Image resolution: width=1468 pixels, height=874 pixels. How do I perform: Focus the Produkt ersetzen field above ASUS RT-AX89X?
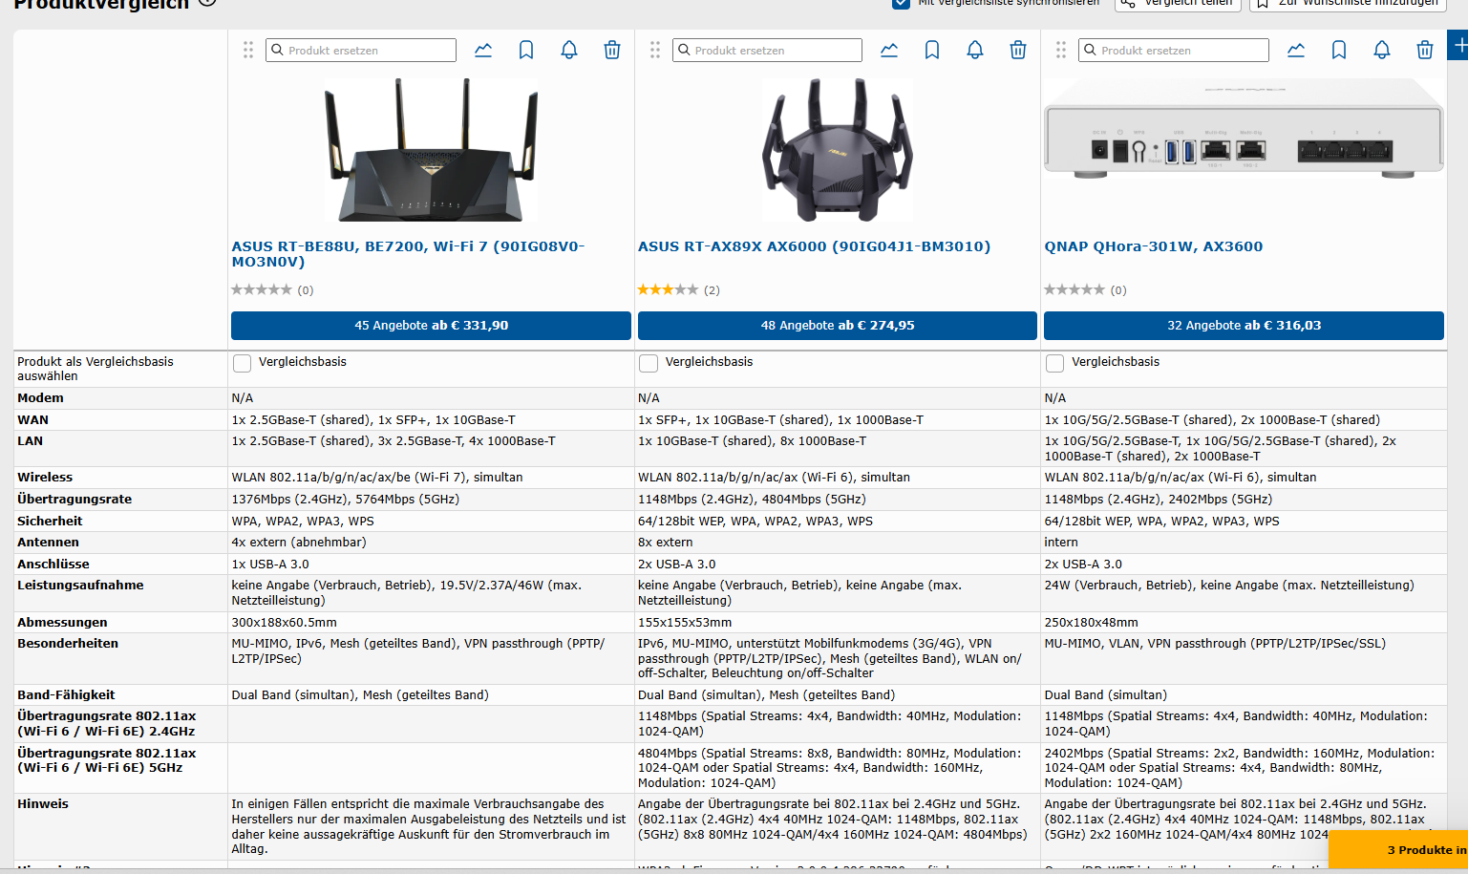(767, 50)
